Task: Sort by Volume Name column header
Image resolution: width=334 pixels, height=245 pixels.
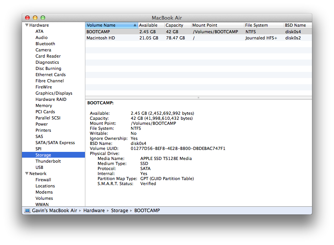Action: [112, 25]
